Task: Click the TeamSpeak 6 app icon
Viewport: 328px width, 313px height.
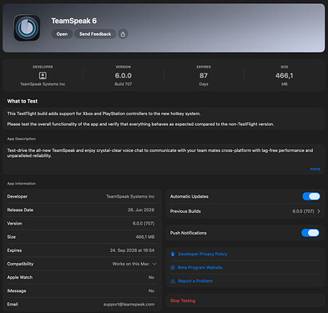Action: click(x=27, y=28)
